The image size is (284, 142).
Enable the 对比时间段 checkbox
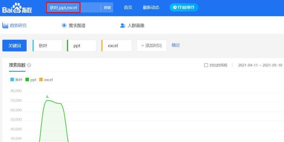(206, 65)
